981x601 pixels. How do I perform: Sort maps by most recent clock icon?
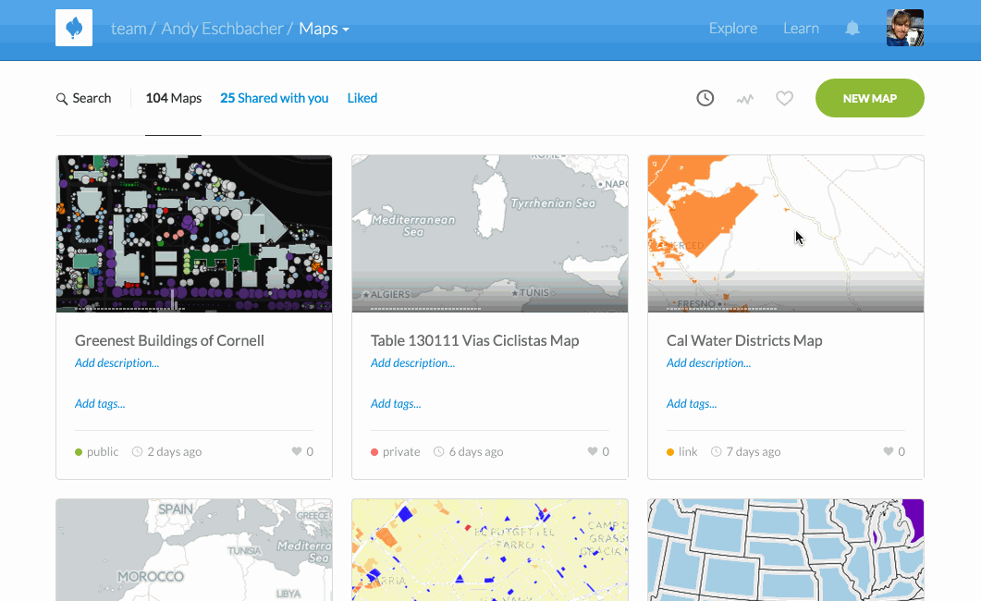705,98
